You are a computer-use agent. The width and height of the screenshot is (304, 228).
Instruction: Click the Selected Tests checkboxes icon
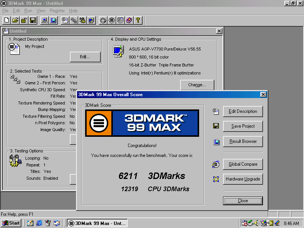pos(15,79)
